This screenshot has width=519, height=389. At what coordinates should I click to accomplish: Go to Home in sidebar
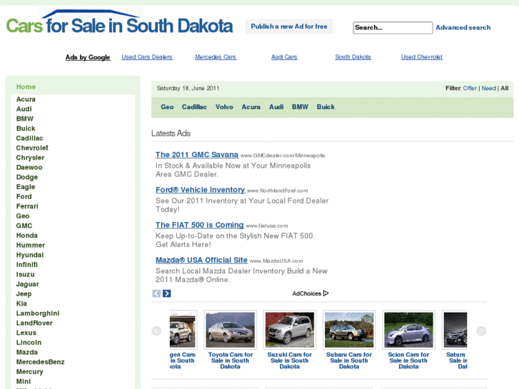[x=26, y=87]
